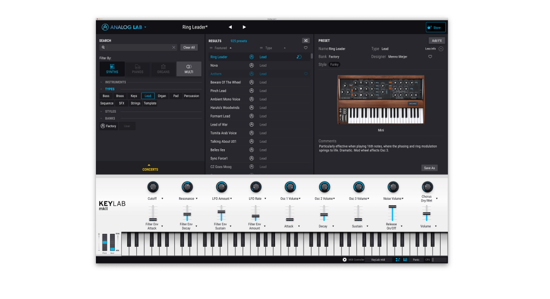Viewport: 550px width, 299px height.
Task: Go to the previous preset arrow
Action: click(x=230, y=27)
